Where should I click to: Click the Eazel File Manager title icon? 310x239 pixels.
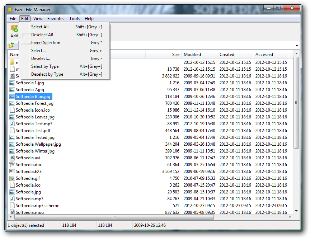point(10,9)
